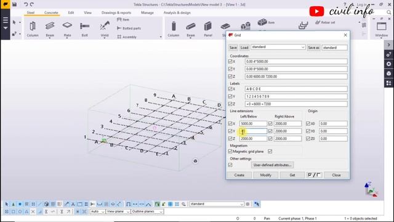The image size is (394, 222).
Task: Open the Tekla file menu logo
Action: point(5,4)
